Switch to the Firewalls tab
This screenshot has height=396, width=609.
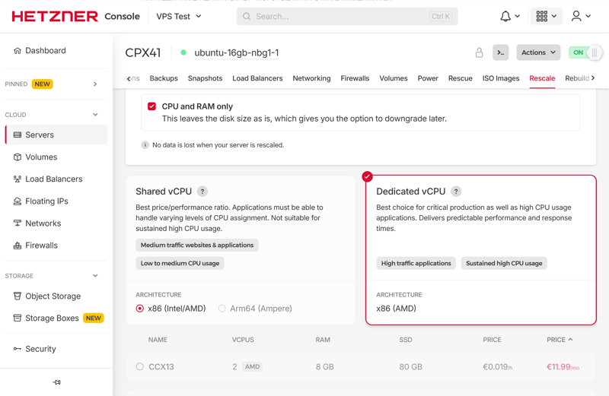point(355,78)
